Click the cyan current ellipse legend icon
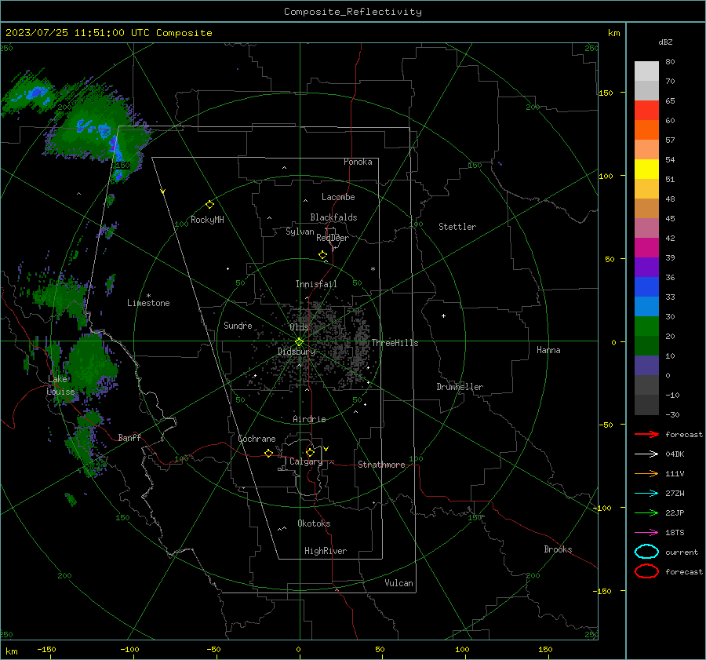Image resolution: width=706 pixels, height=660 pixels. click(646, 552)
